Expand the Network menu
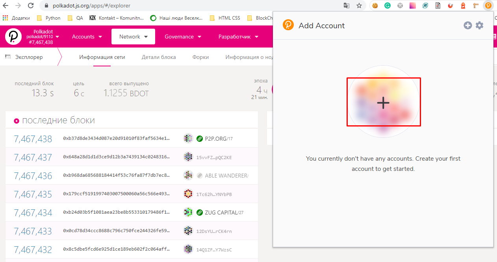The image size is (497, 262). coord(134,37)
